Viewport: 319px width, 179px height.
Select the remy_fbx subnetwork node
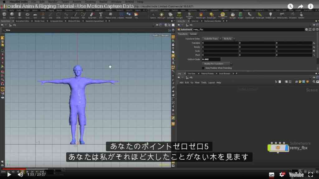point(278,148)
